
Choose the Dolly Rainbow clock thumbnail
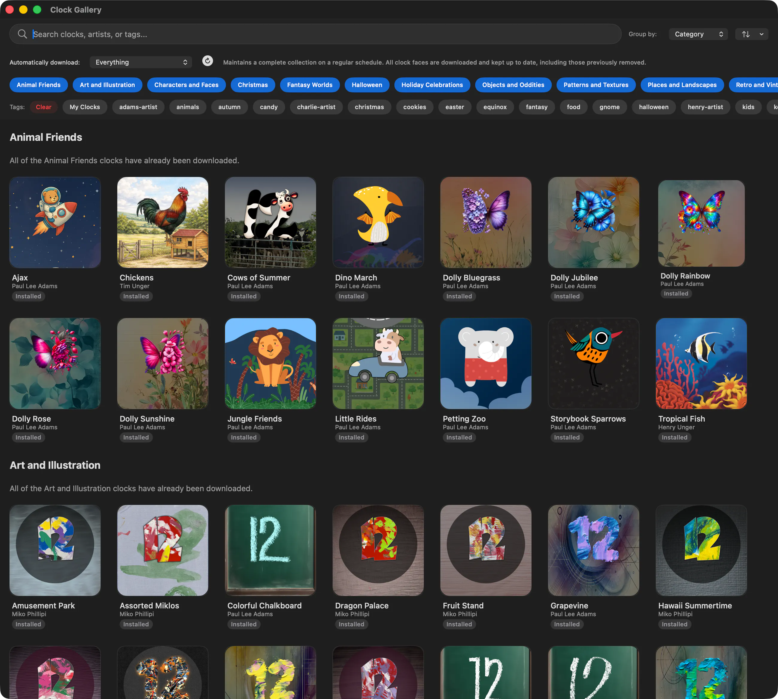(x=701, y=224)
